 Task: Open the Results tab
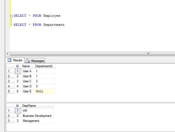pyautogui.click(x=15, y=60)
